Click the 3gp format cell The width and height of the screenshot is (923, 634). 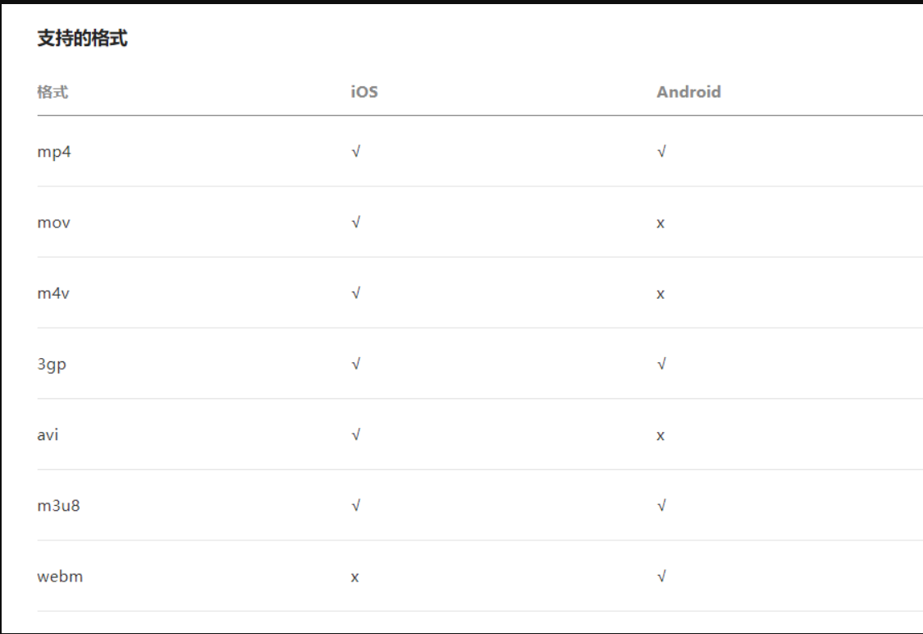[52, 364]
